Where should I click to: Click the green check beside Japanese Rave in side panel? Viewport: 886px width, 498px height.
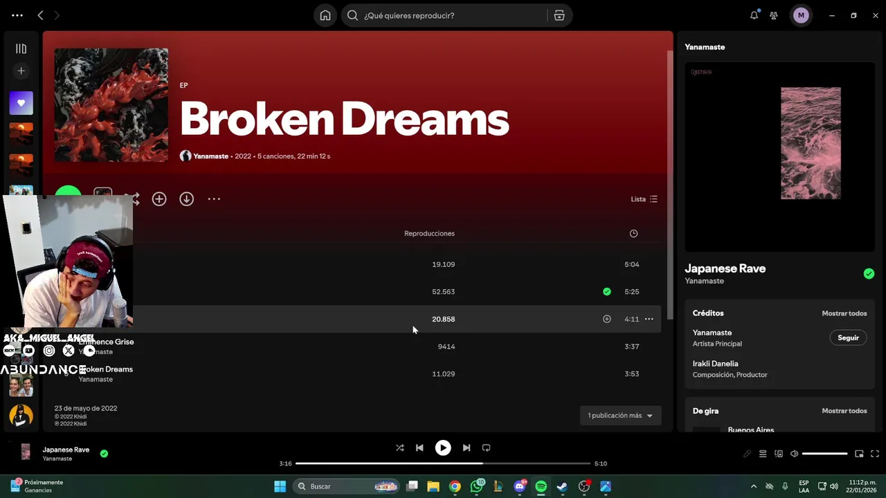click(869, 274)
